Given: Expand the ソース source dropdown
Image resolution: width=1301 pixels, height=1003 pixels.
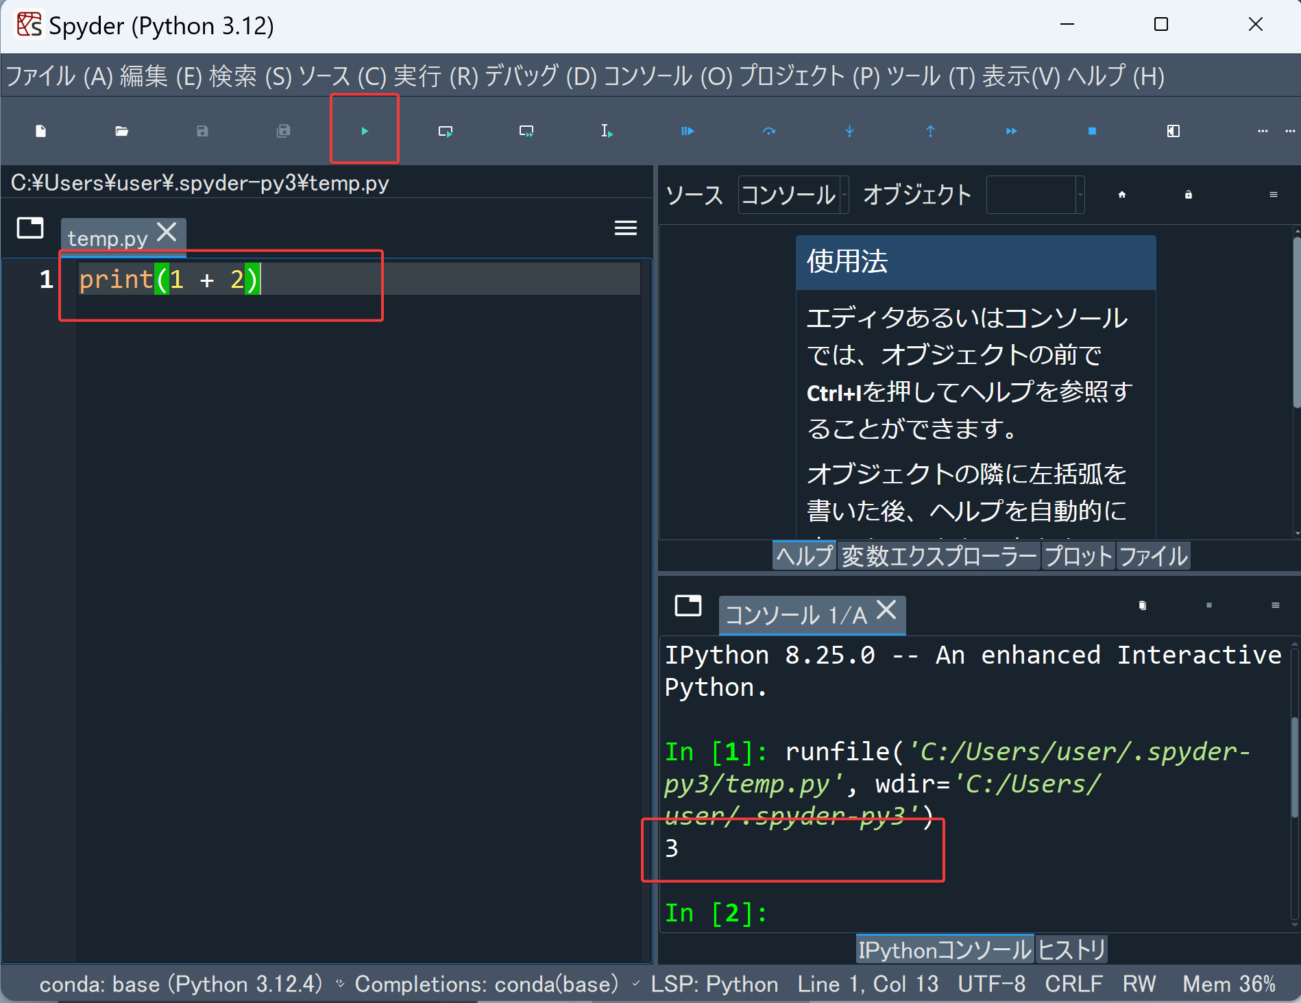Looking at the screenshot, I should pos(793,195).
